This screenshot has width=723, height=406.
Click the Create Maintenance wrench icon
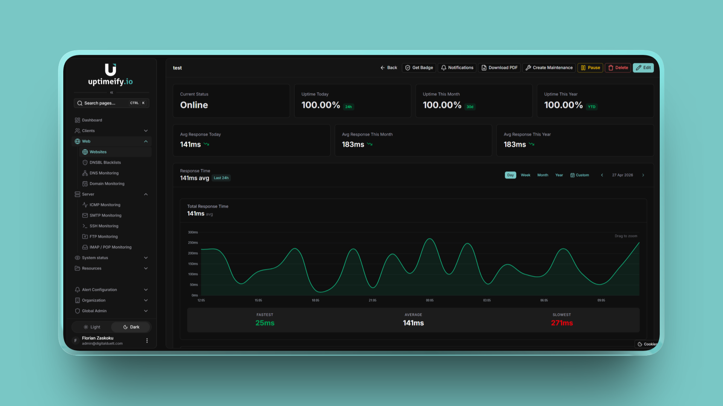(x=528, y=68)
